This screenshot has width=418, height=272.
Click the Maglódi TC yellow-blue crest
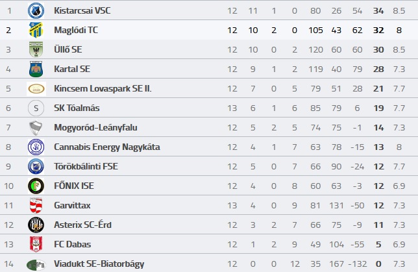(36, 30)
